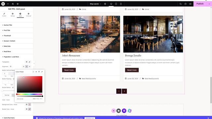Reset color in the Color Picker

click(x=33, y=72)
